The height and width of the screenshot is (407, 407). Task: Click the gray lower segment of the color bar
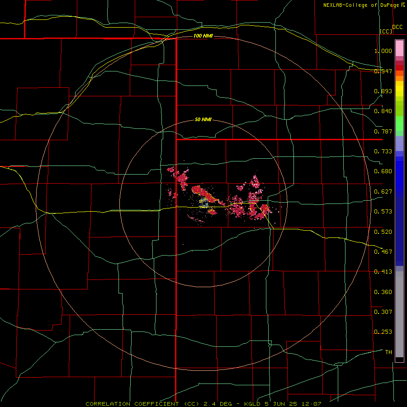pos(399,314)
